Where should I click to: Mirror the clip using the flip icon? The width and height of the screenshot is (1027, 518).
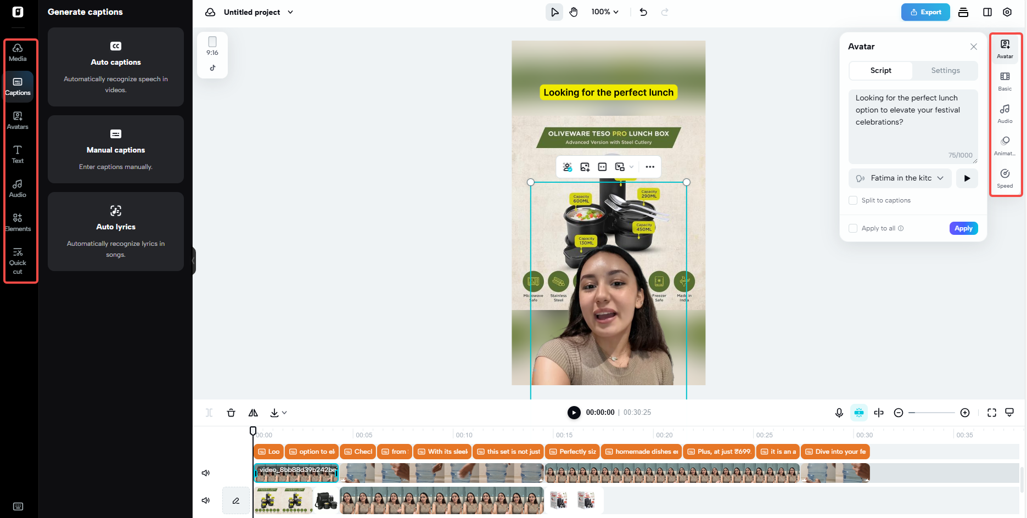pyautogui.click(x=253, y=412)
